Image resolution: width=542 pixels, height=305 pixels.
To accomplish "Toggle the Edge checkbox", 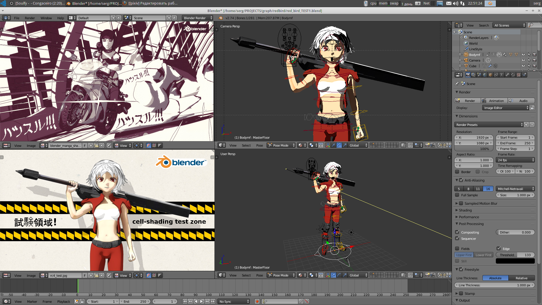I will [499, 249].
